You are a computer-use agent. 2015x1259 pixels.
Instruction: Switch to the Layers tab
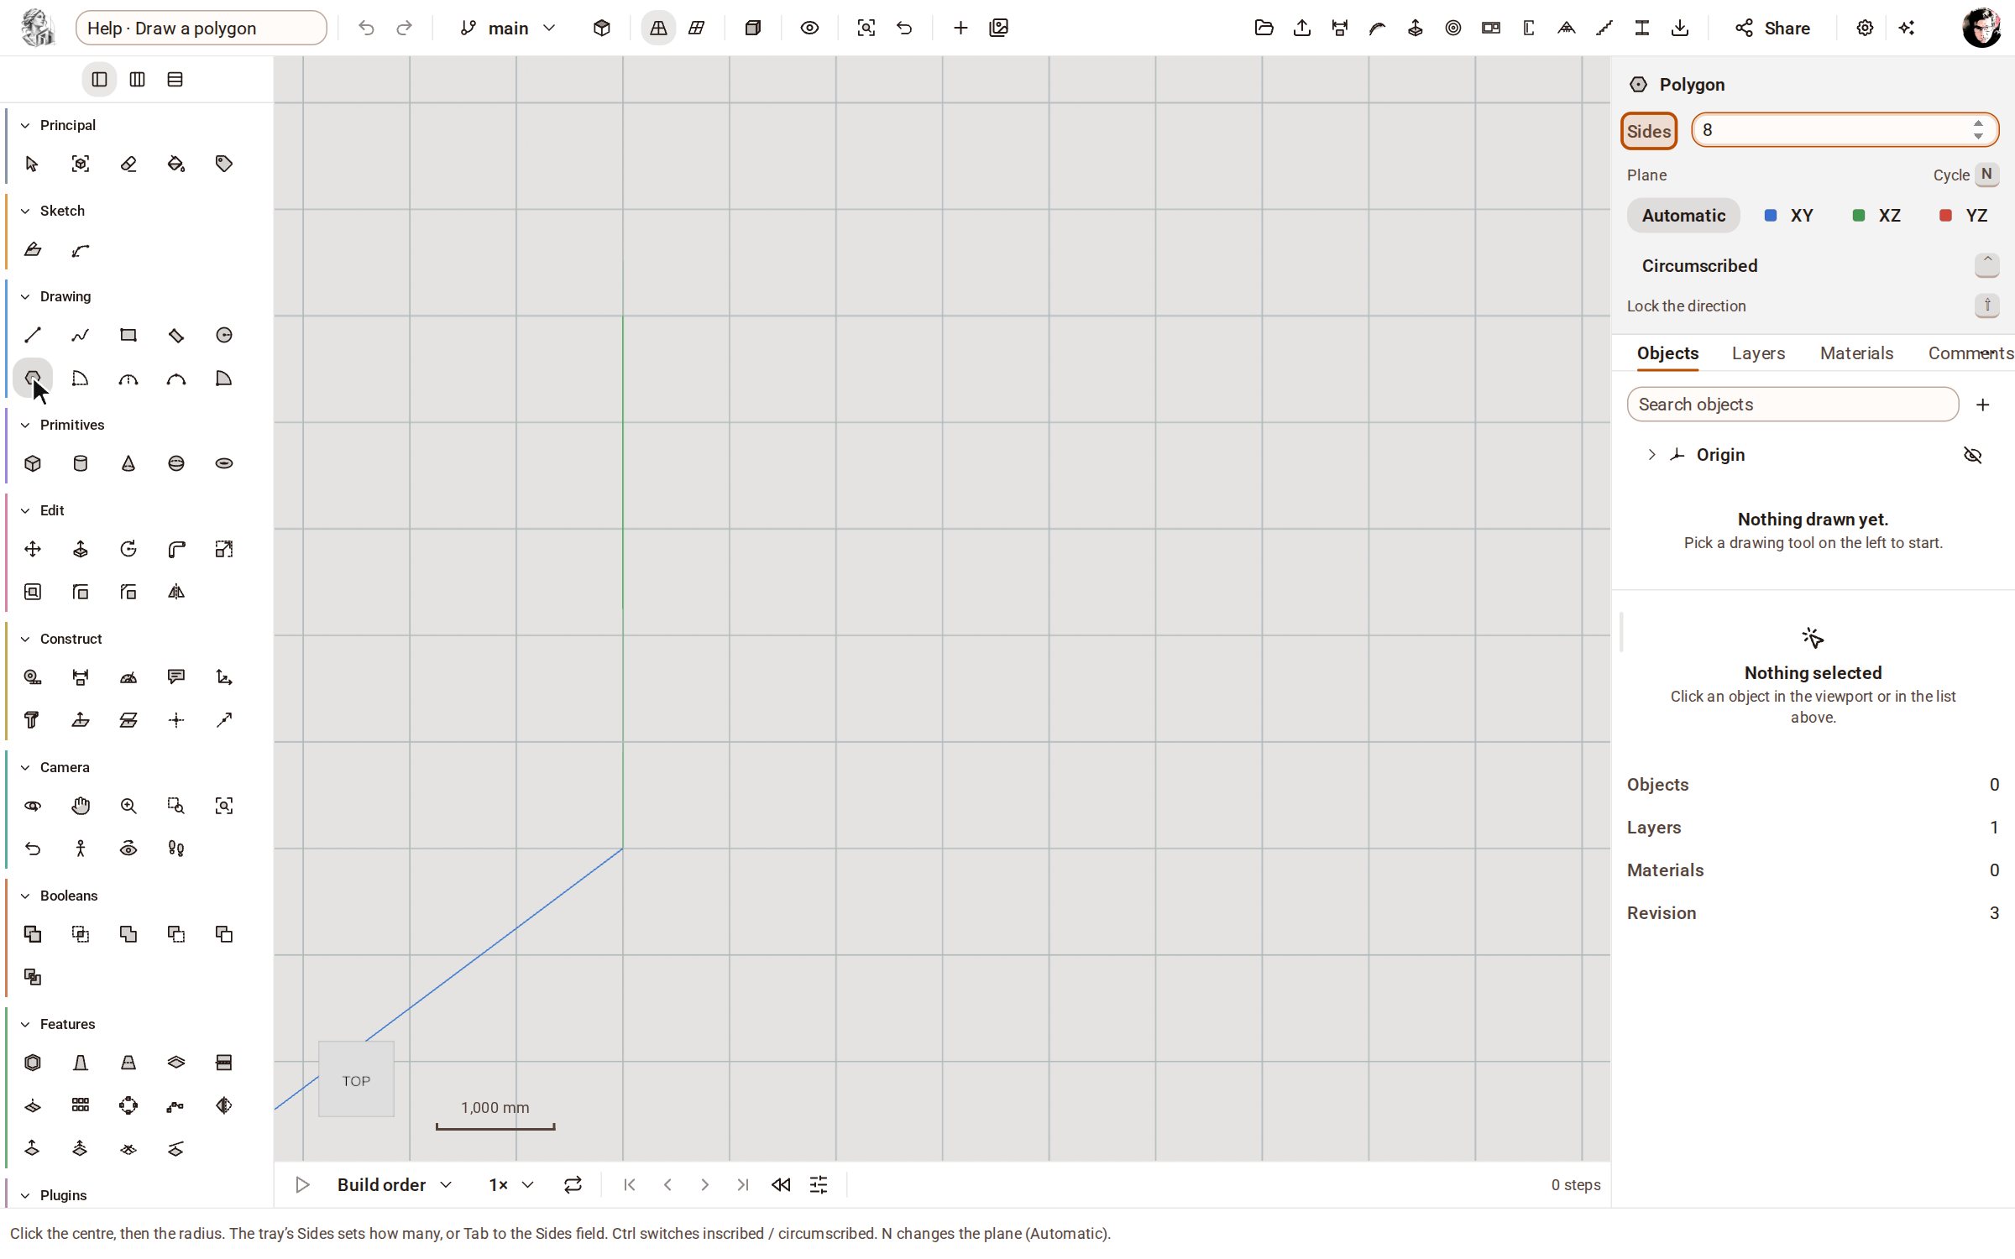1758,353
